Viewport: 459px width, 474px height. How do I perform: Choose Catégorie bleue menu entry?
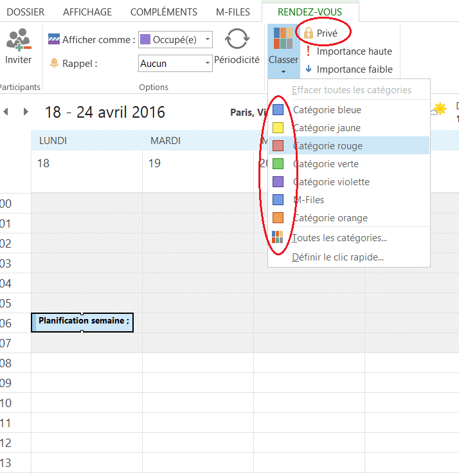click(349, 110)
